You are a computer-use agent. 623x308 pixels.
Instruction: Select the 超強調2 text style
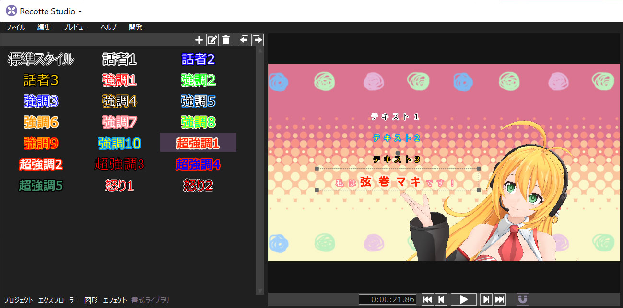click(x=41, y=164)
